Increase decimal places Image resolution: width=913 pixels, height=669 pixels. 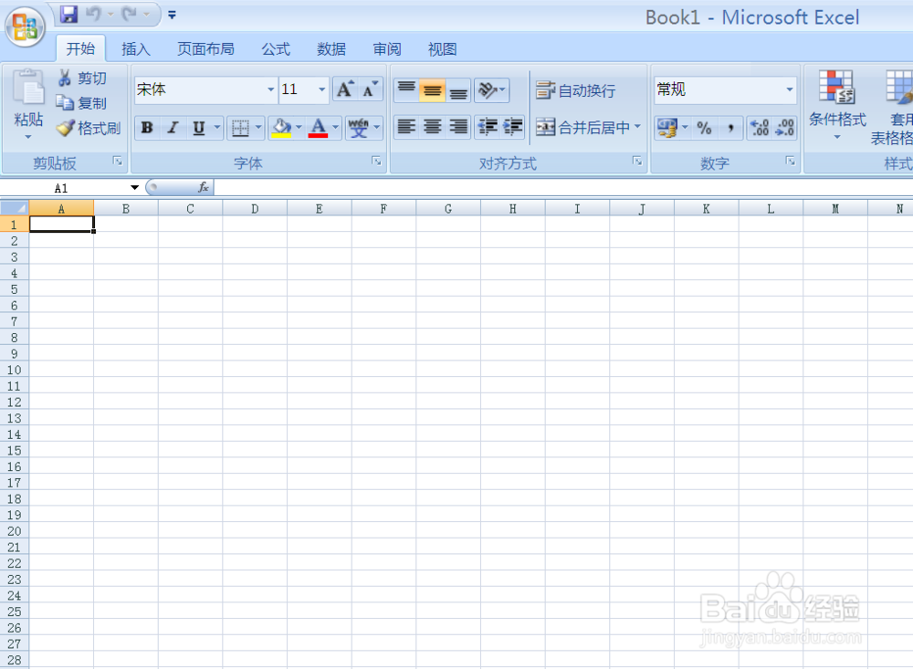(x=760, y=128)
